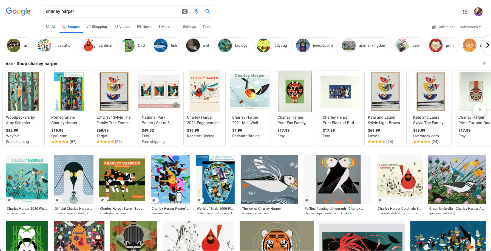The height and width of the screenshot is (251, 491).
Task: Show more shopping ads with the arrow
Action: click(480, 110)
